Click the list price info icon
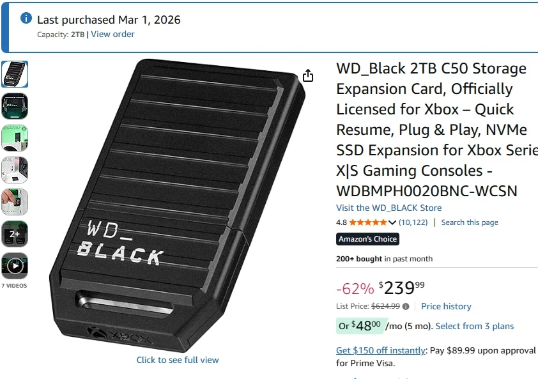 [x=406, y=307]
